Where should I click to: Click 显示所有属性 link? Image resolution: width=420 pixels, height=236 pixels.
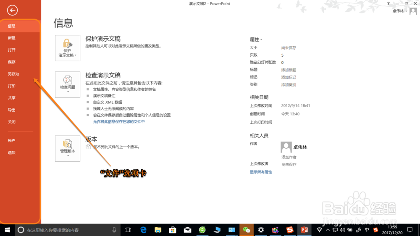pos(261,172)
